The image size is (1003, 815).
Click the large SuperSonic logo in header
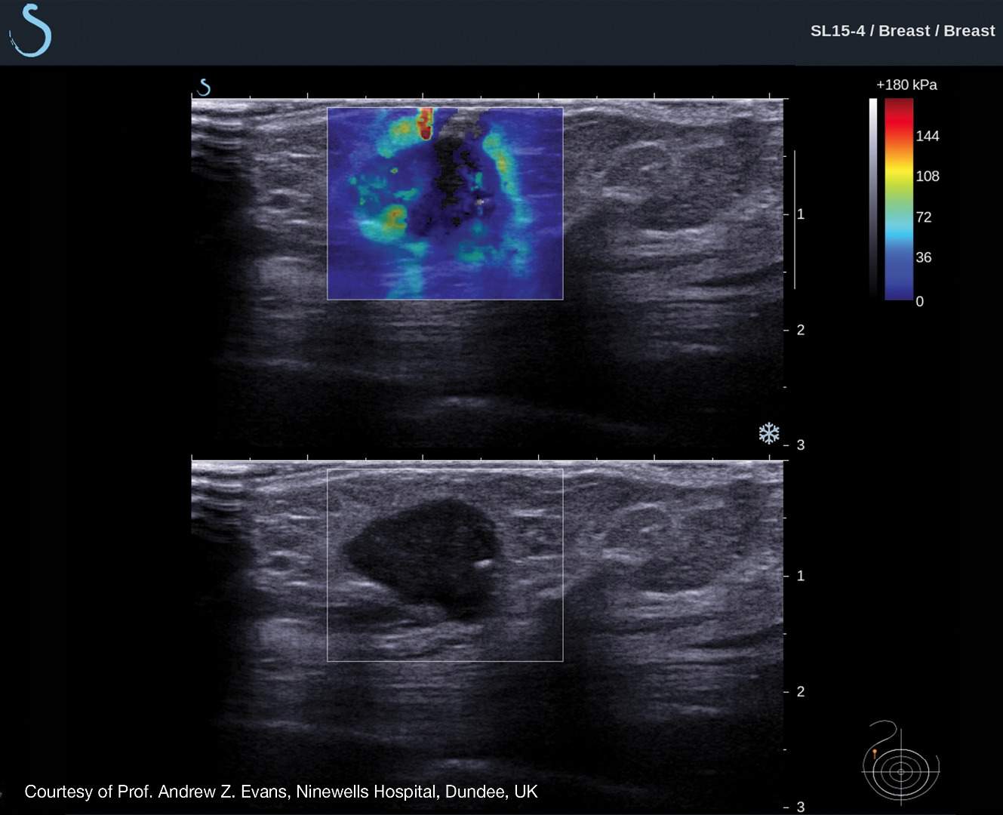(31, 31)
